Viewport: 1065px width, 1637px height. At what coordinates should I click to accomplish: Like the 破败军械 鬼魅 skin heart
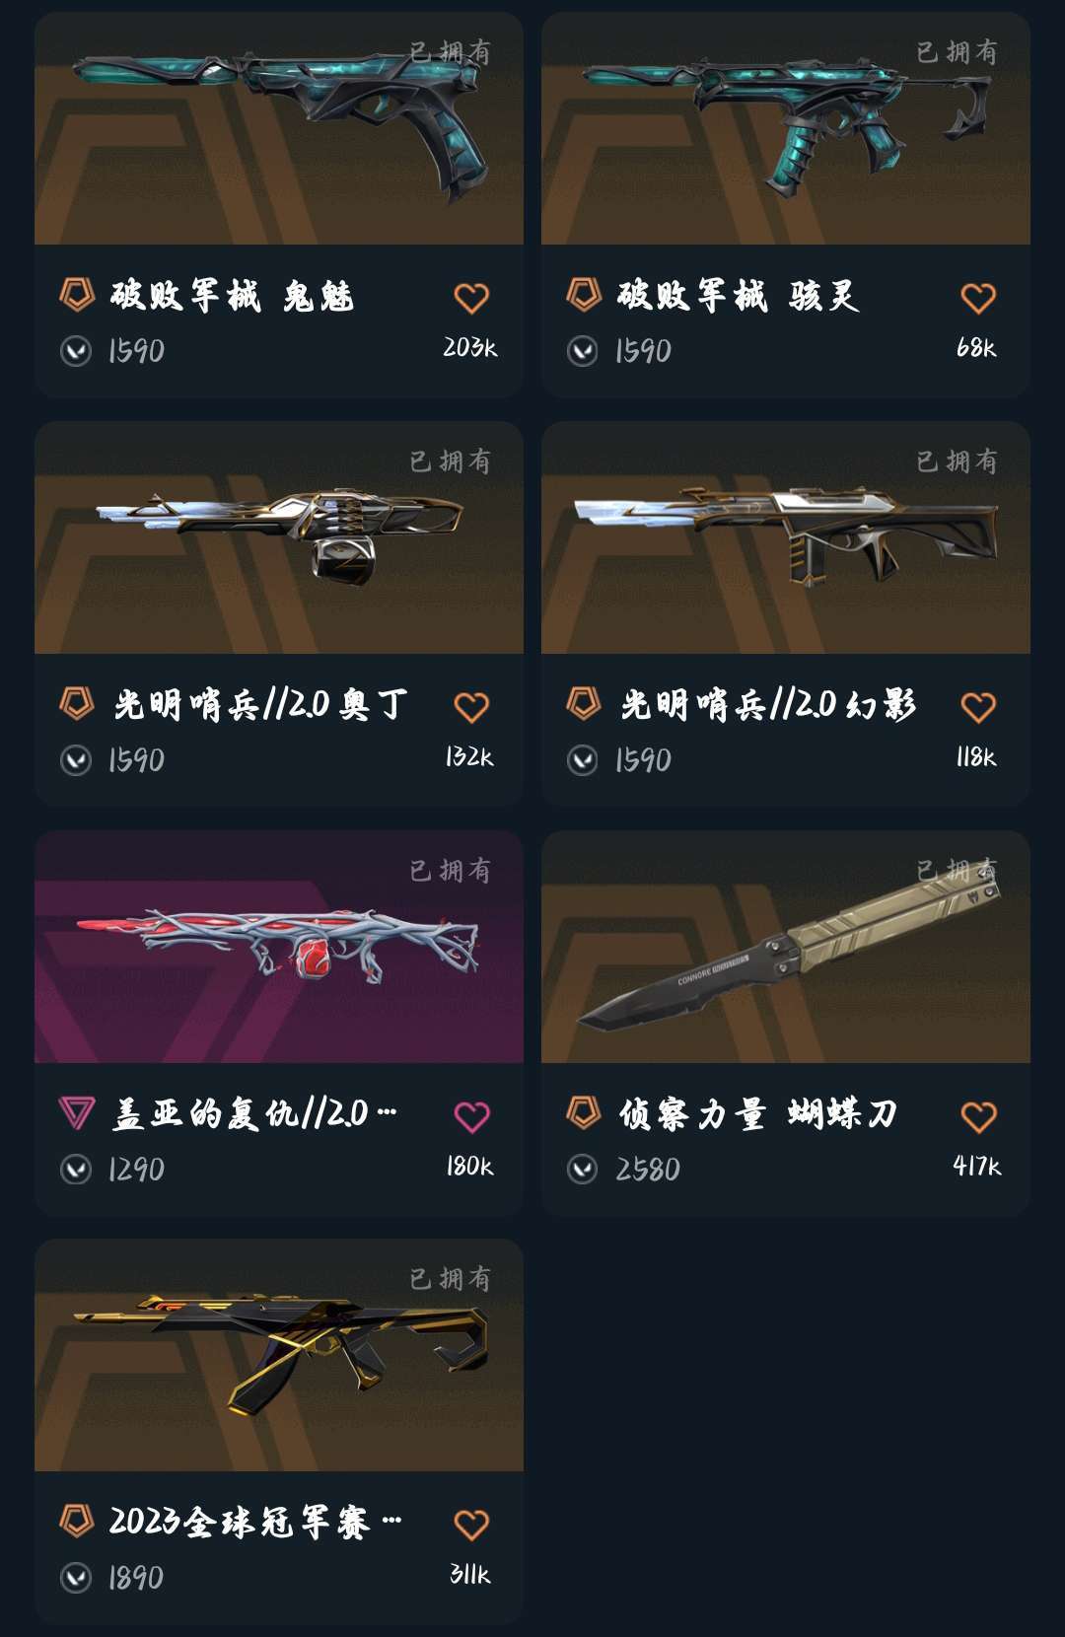[x=471, y=298]
